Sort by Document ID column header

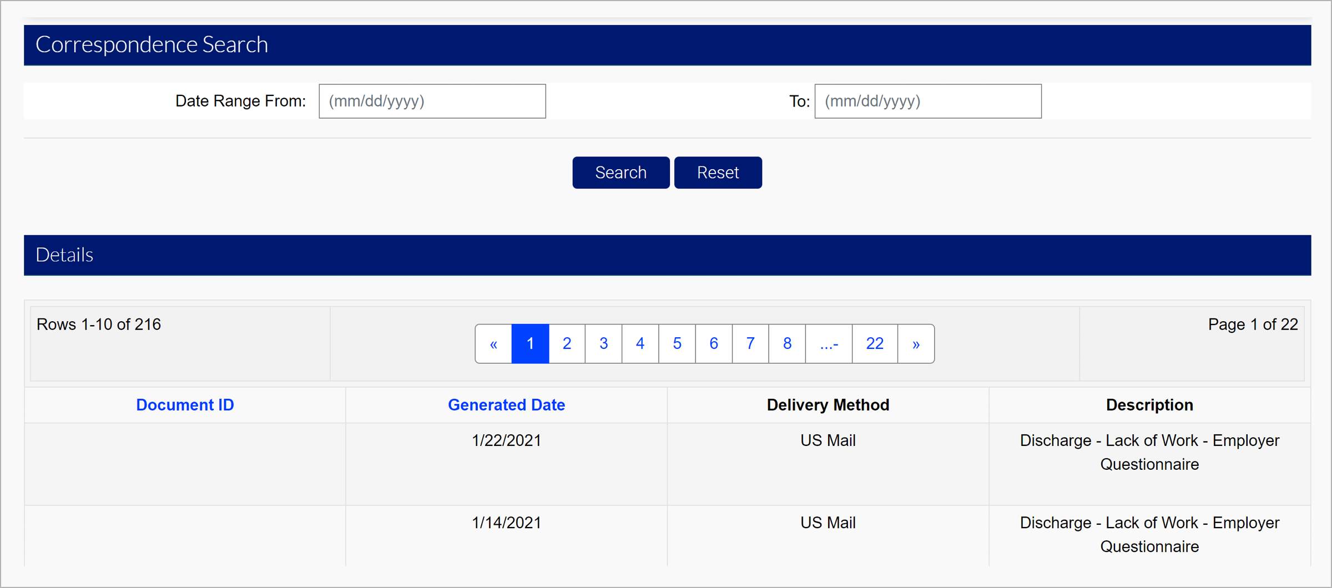(185, 405)
